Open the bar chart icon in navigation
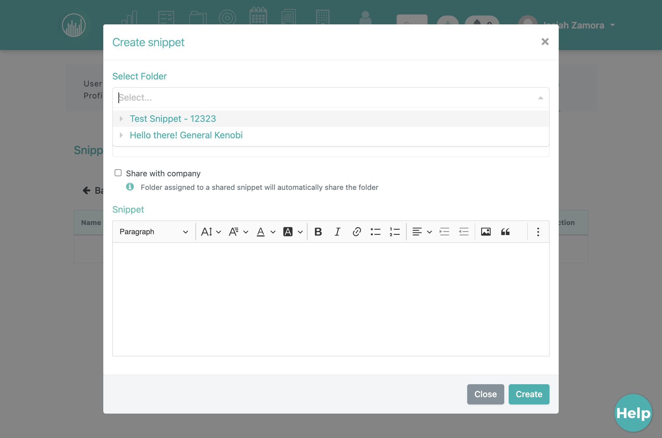Image resolution: width=662 pixels, height=438 pixels. pyautogui.click(x=130, y=18)
